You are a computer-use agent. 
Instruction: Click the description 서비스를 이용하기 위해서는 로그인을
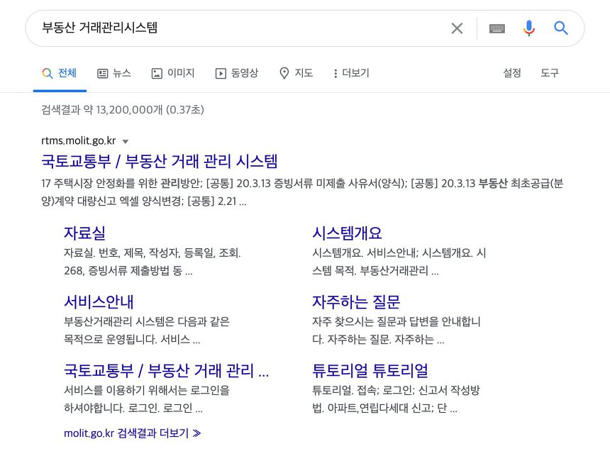[x=147, y=399]
